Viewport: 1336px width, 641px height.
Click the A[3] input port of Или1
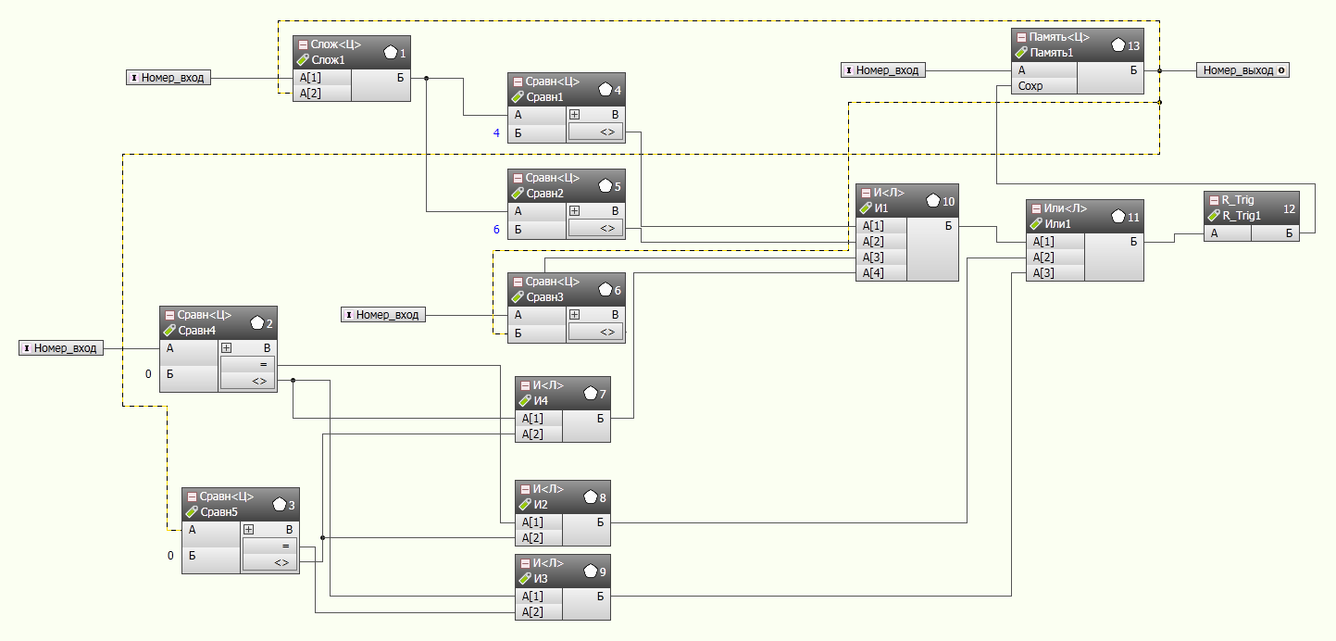[1055, 272]
